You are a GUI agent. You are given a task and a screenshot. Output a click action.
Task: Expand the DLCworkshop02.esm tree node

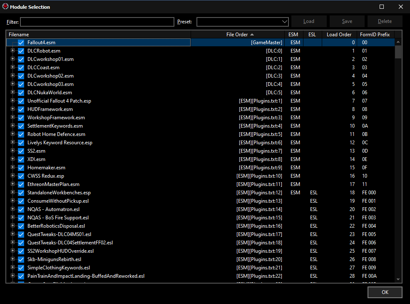[x=12, y=75]
